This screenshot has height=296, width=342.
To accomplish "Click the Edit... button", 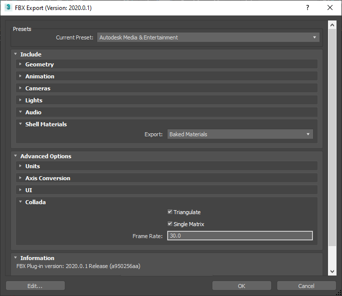I will [x=35, y=286].
